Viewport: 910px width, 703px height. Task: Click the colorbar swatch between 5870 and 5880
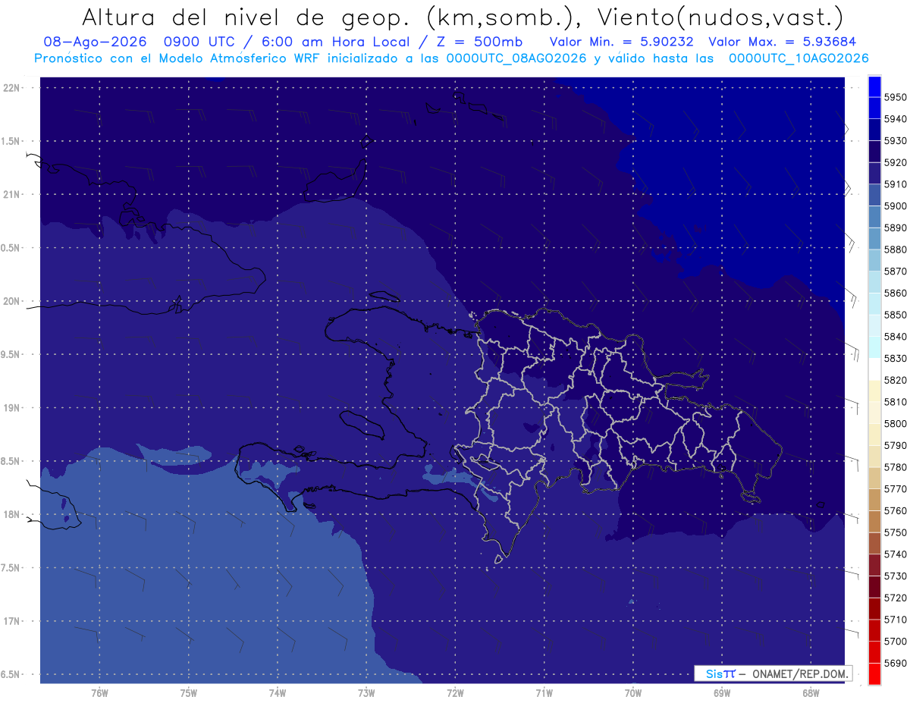(874, 261)
